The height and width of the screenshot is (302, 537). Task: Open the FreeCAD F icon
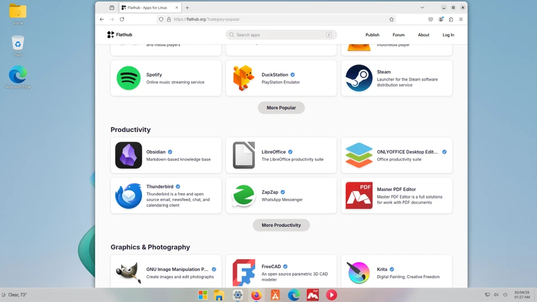pos(243,272)
